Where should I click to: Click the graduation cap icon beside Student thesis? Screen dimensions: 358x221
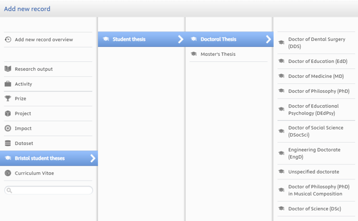(106, 39)
